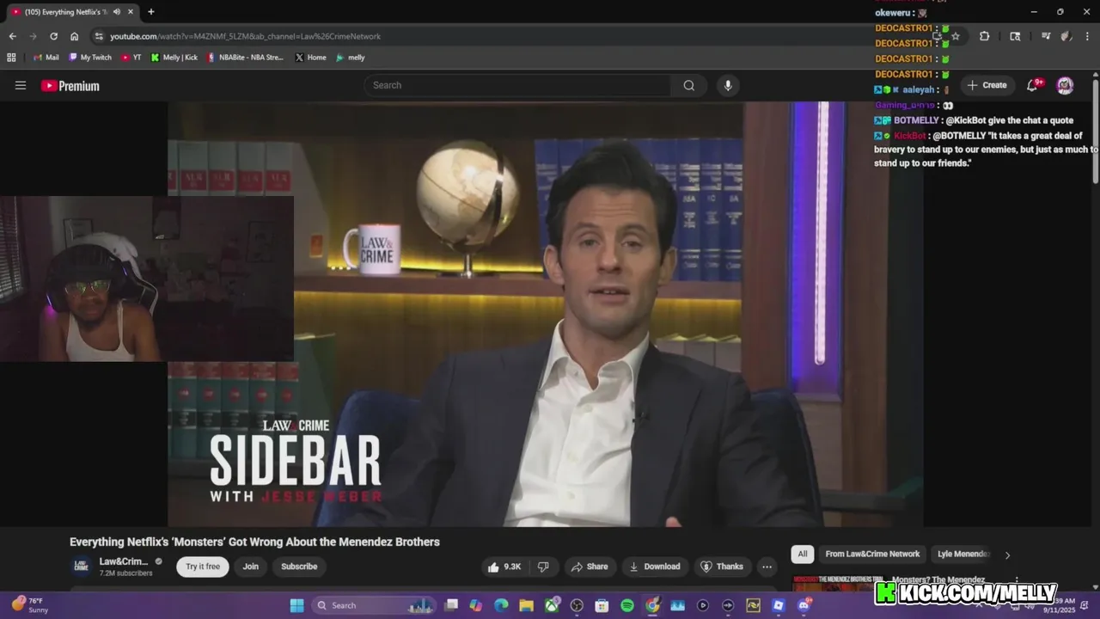The width and height of the screenshot is (1100, 619).
Task: Focus the YouTube search field
Action: [x=517, y=85]
